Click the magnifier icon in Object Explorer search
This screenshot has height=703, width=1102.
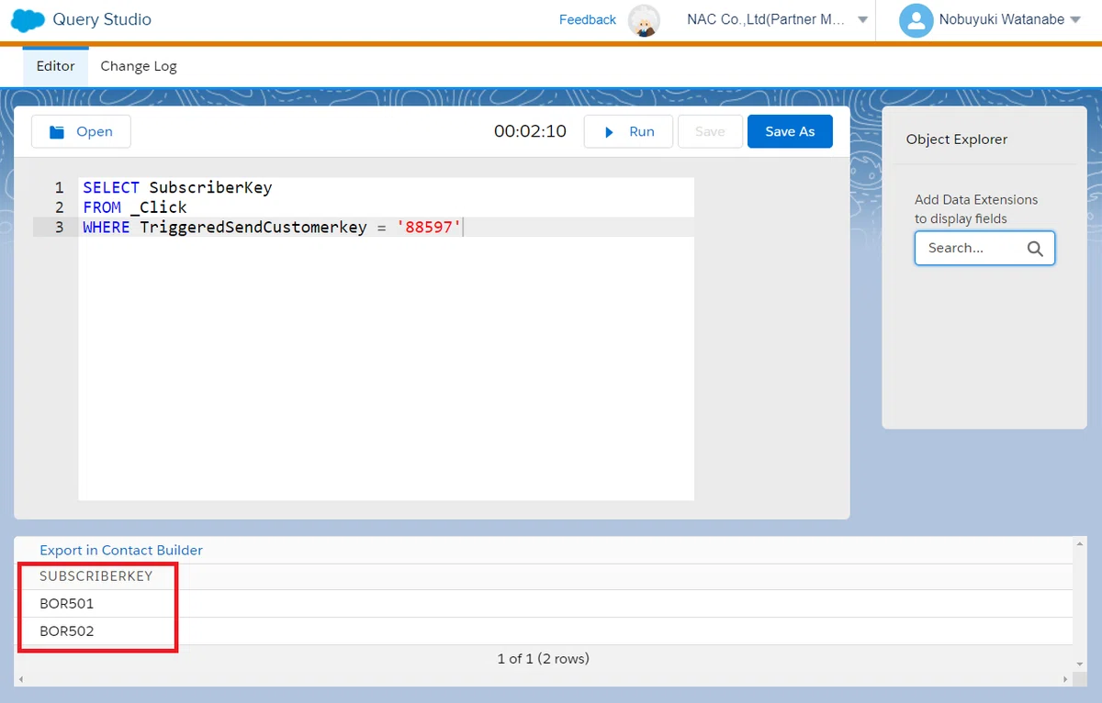tap(1035, 249)
